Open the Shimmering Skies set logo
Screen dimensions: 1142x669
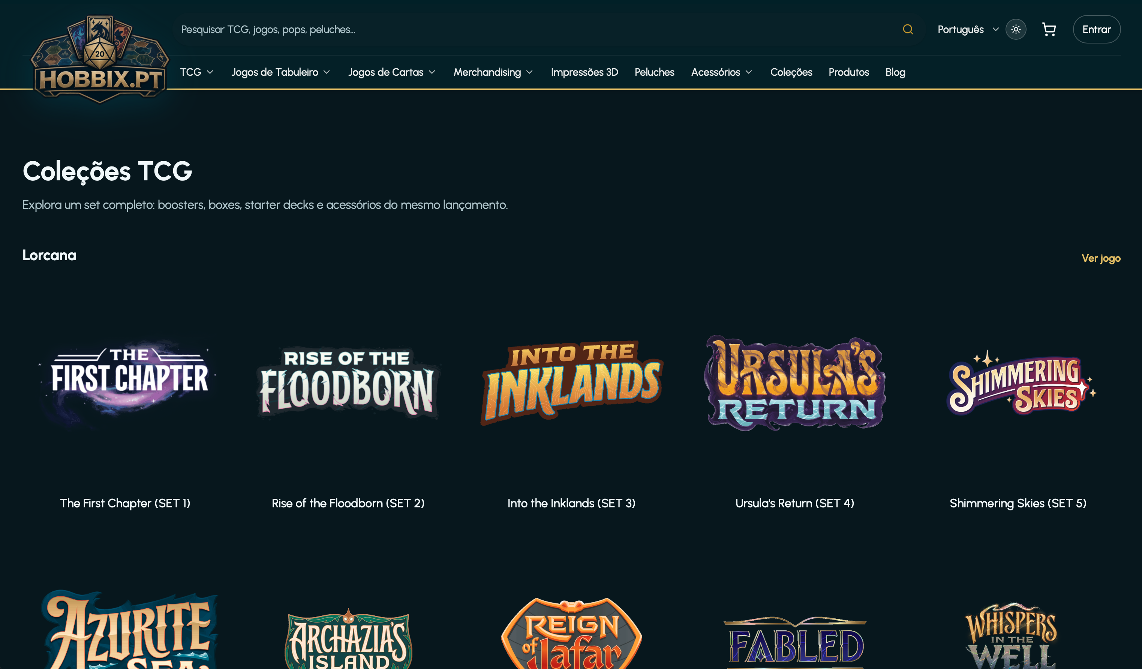tap(1018, 382)
